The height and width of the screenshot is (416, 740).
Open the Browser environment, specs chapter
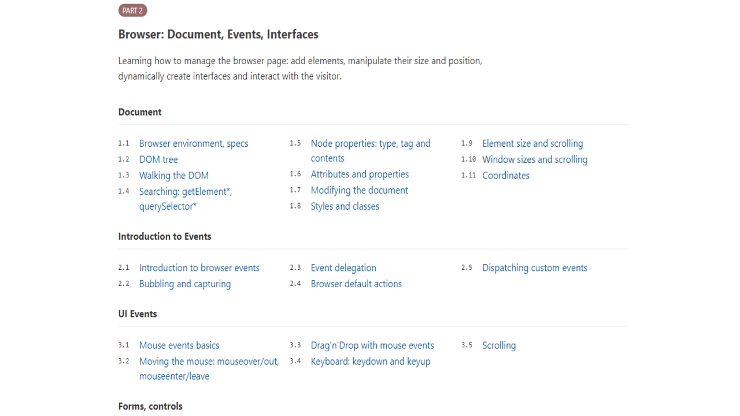pyautogui.click(x=194, y=143)
